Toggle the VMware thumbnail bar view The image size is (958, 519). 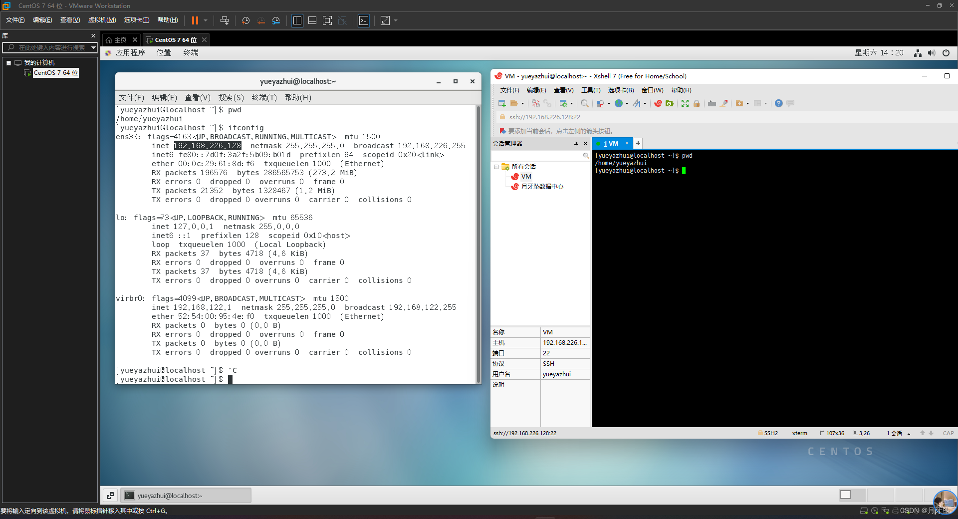(312, 20)
